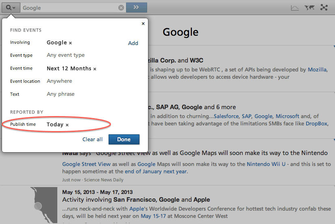Click San Francisco map thumbnail
Image resolution: width=335 pixels, height=224 pixels.
(x=44, y=205)
